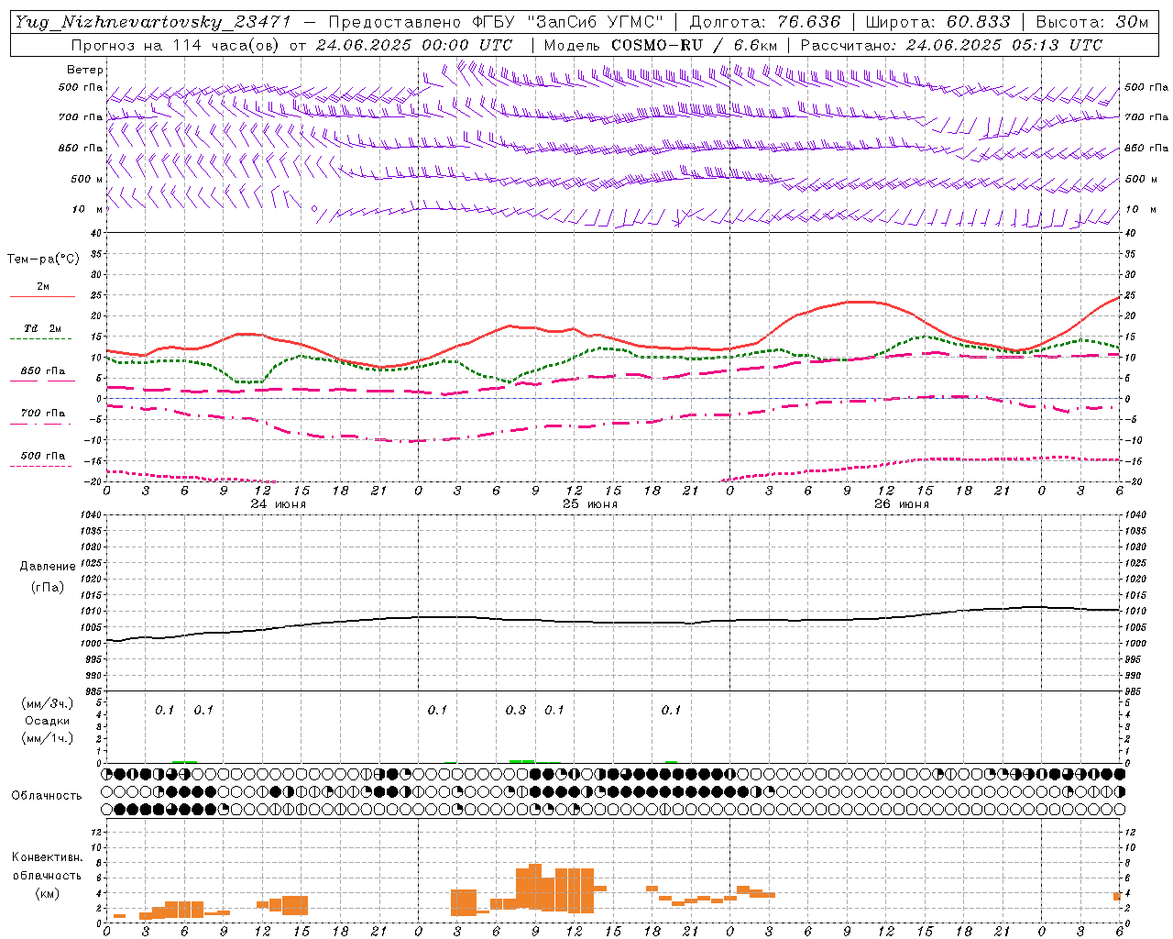Click the dashed 500 гПа temperature legend line
1173x939 pixels.
[x=40, y=466]
